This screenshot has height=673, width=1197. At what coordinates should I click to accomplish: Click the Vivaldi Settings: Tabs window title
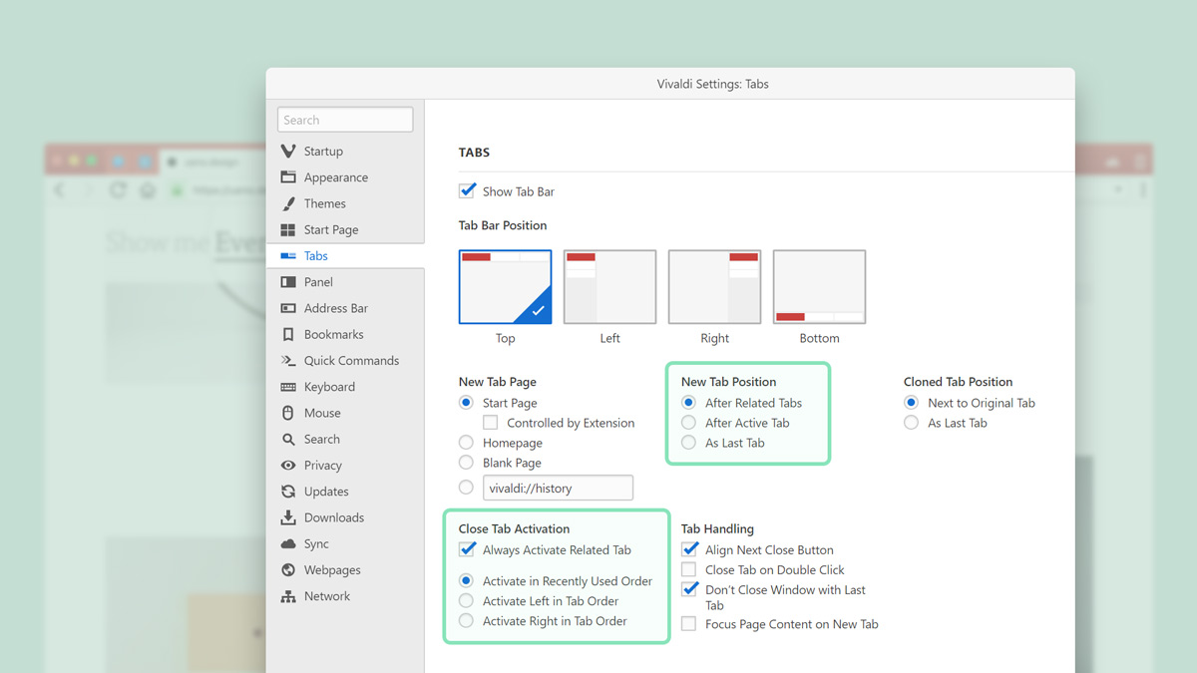click(x=713, y=84)
